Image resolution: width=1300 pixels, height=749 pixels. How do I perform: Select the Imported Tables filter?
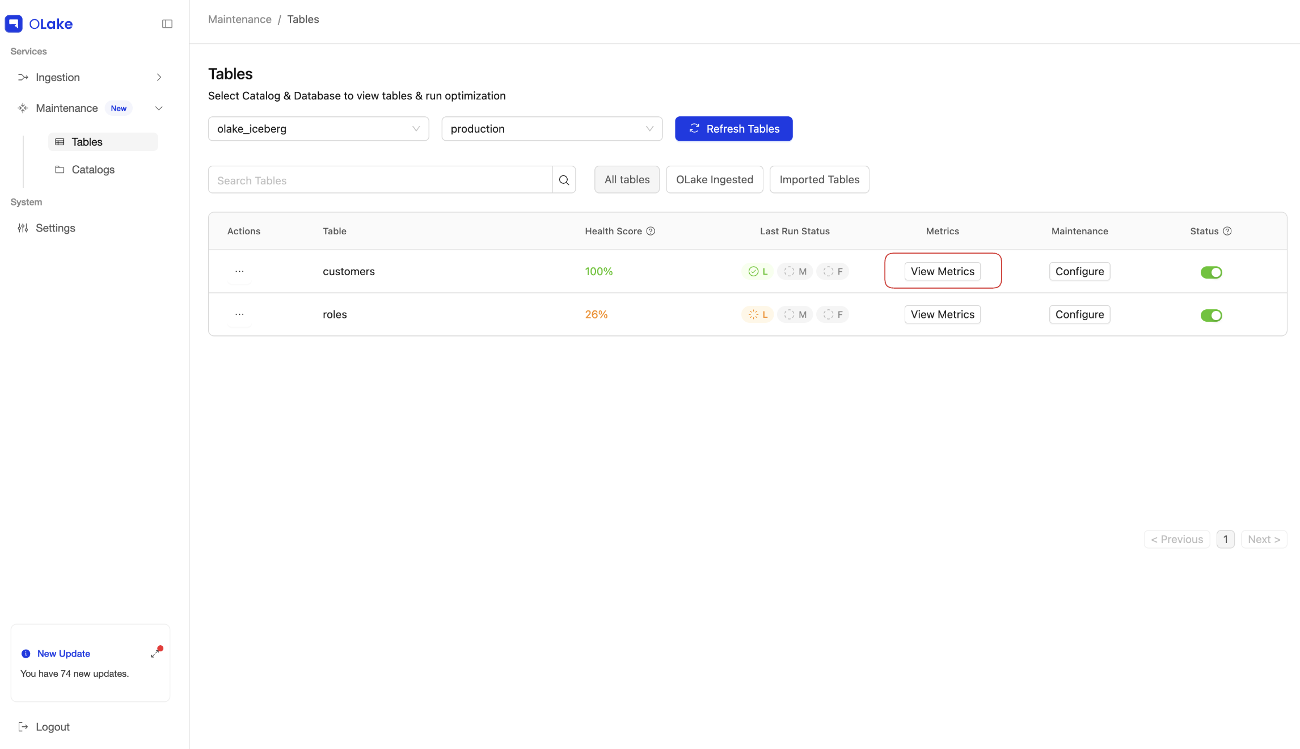(x=819, y=179)
